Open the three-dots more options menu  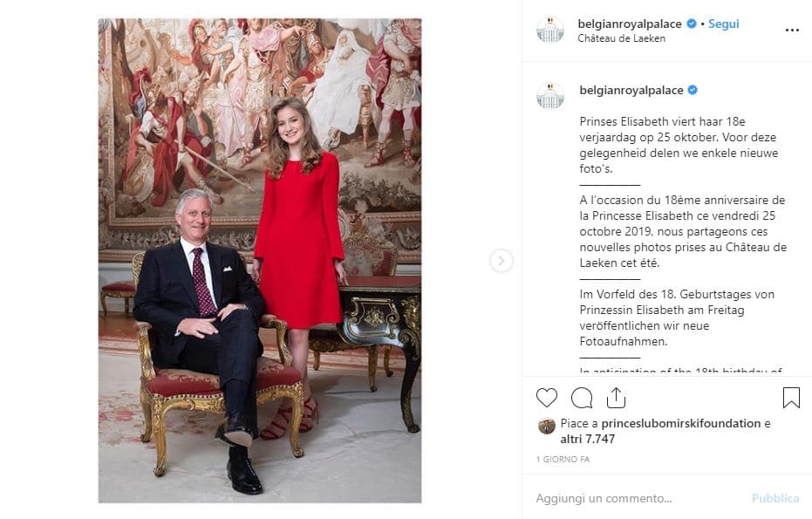(x=792, y=30)
